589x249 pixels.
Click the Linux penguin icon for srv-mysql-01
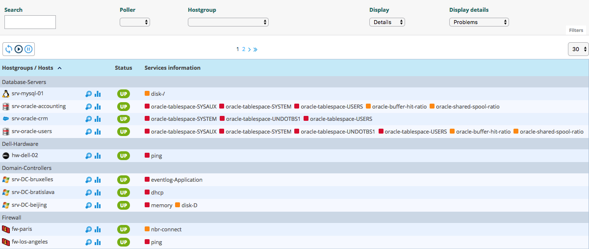6,94
